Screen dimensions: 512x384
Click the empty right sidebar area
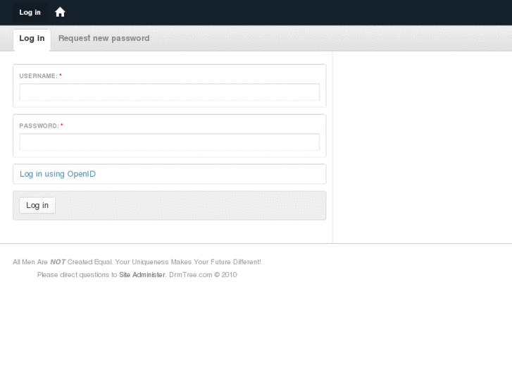click(x=421, y=147)
